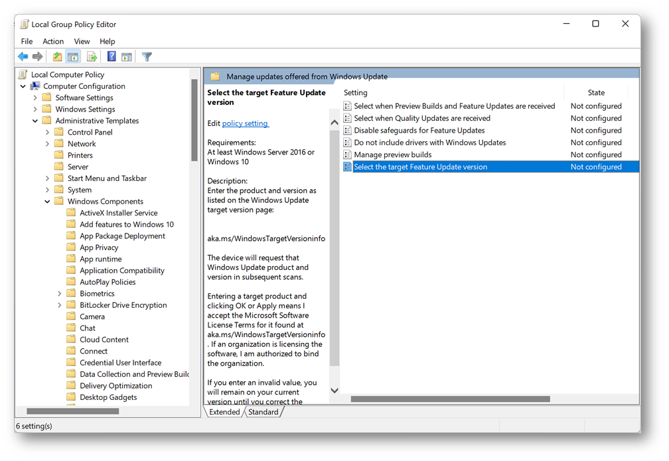Open Help via the question mark icon
The image size is (669, 461).
(x=111, y=57)
